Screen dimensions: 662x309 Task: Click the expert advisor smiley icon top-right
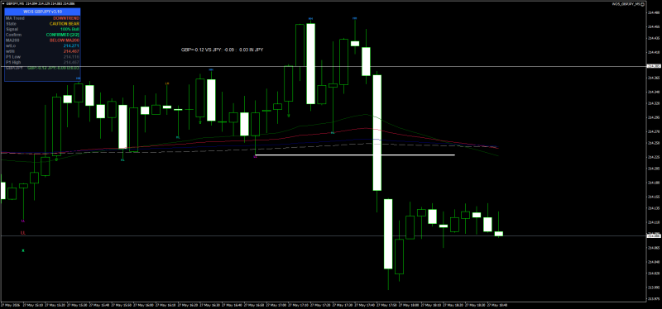click(642, 4)
